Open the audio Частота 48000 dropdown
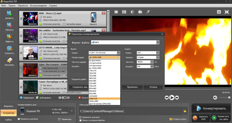This screenshot has width=232, height=123. 152,62
